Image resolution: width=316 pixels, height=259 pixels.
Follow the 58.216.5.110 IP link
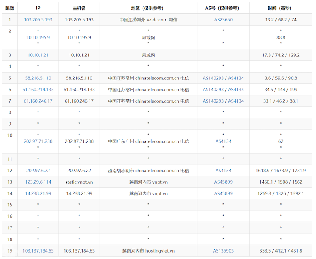click(x=38, y=78)
